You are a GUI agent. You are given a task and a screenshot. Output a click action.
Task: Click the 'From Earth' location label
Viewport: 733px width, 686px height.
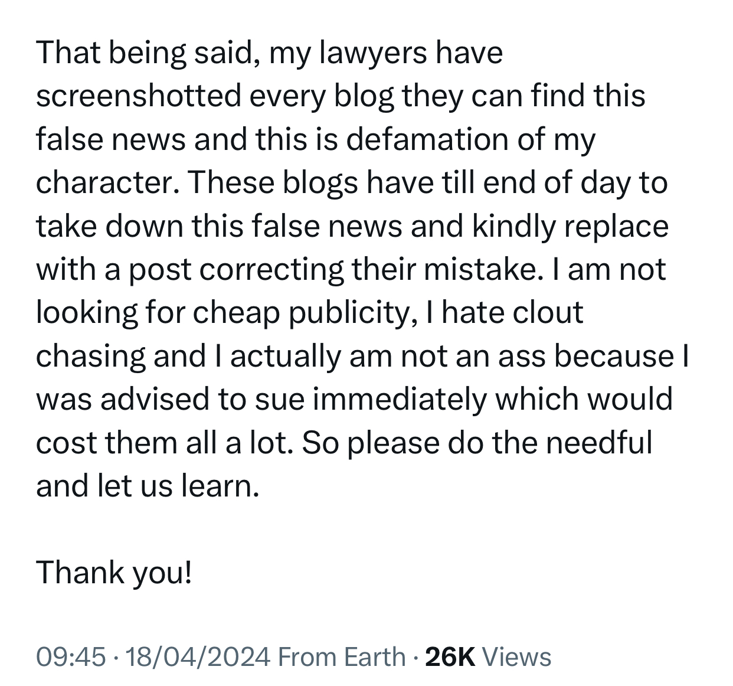pyautogui.click(x=341, y=656)
